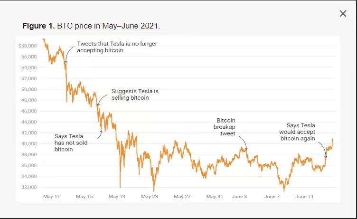Click the $58,000 y-axis price label
Image resolution: width=357 pixels, height=219 pixels.
click(x=28, y=46)
